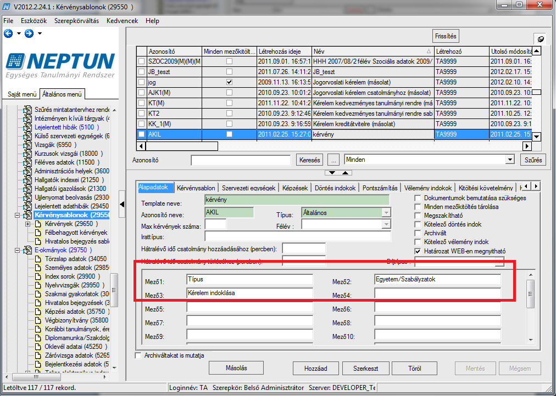Open the Szerepkörváltás menu
Screen dimensions: 556x396
pyautogui.click(x=76, y=21)
